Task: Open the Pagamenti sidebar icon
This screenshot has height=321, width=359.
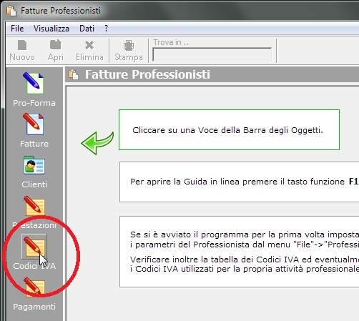Action: coord(34,287)
